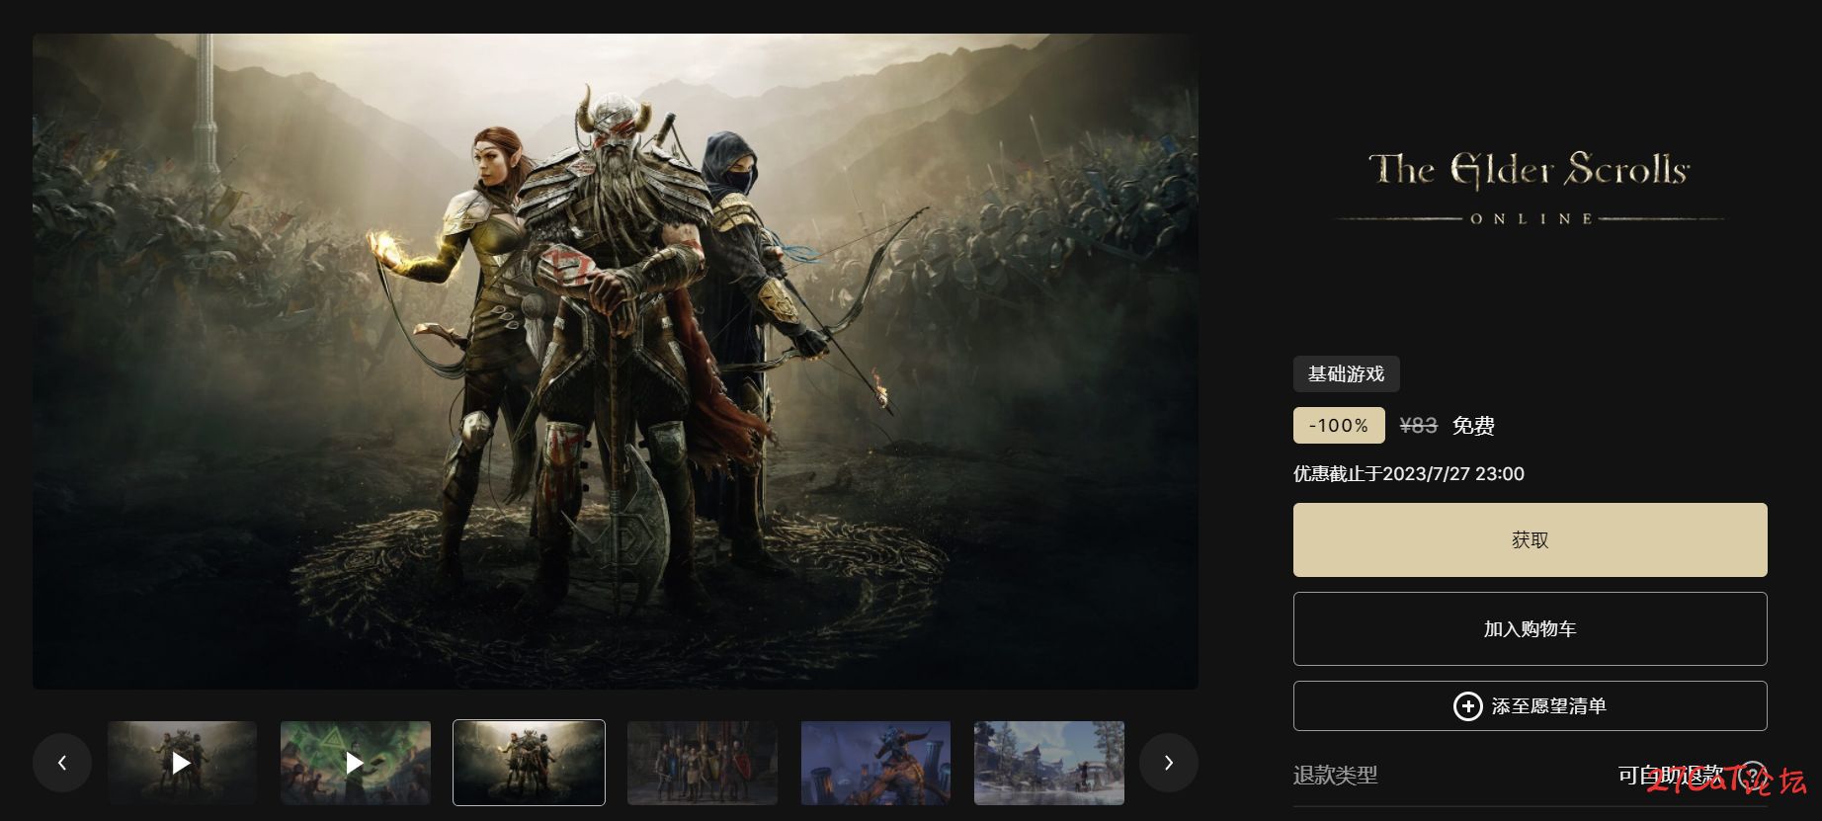Click the 优惠截止于2023/7/27 23:00 text

[x=1409, y=474]
